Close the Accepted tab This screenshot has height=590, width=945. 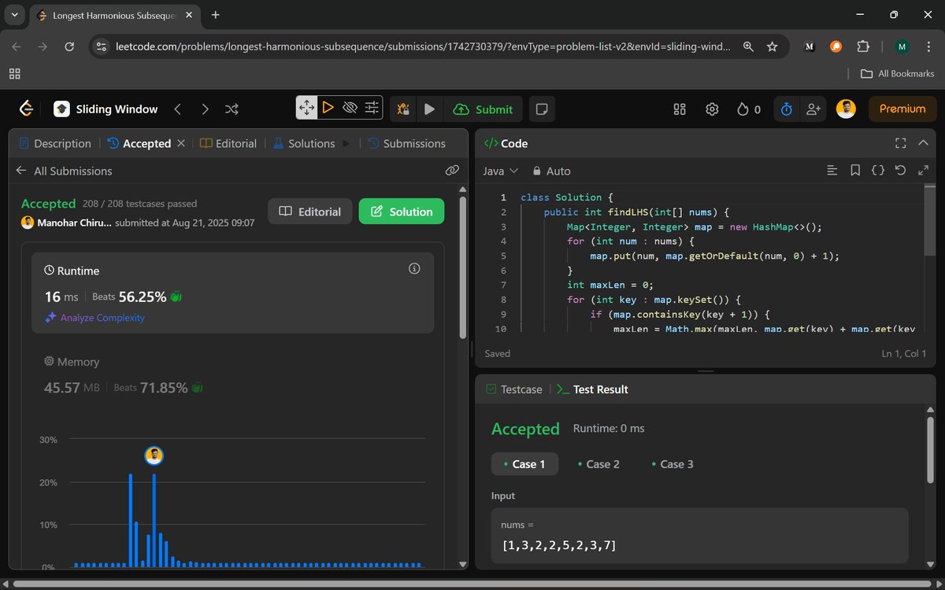click(x=181, y=143)
